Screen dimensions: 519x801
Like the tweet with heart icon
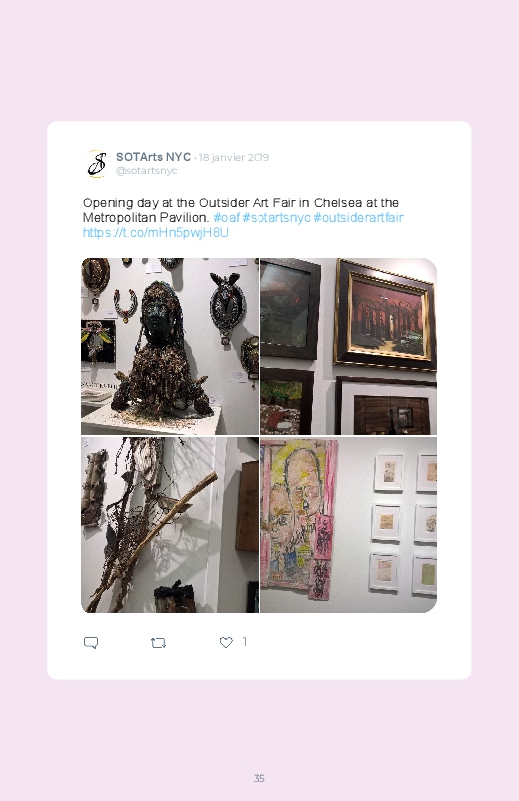[x=226, y=642]
